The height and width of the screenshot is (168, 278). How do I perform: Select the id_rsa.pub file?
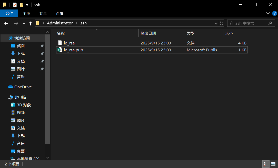(x=152, y=50)
